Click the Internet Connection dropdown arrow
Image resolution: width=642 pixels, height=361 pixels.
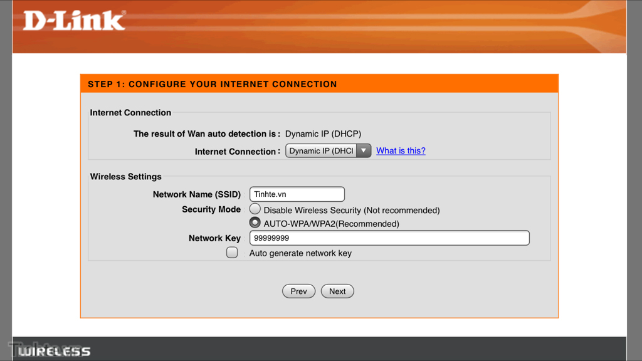[x=364, y=151]
